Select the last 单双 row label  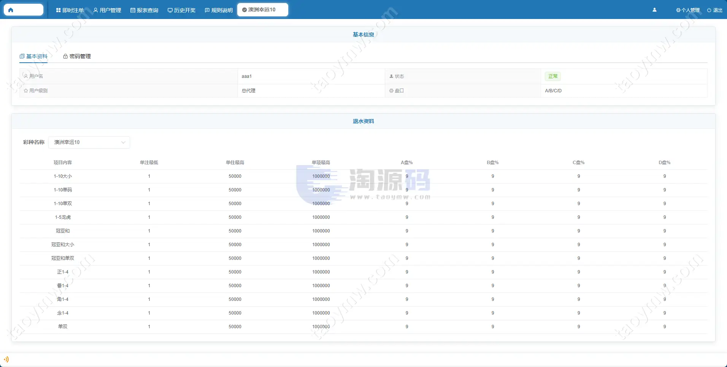click(x=63, y=327)
